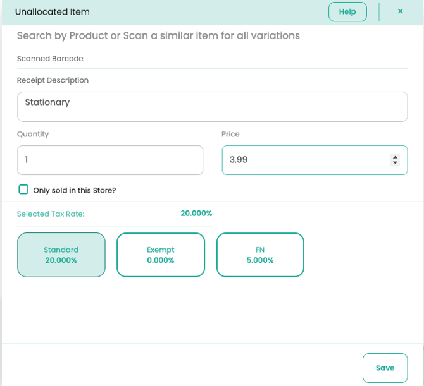Click the 'Only sold in this Store?' label
The height and width of the screenshot is (386, 424).
pyautogui.click(x=75, y=190)
